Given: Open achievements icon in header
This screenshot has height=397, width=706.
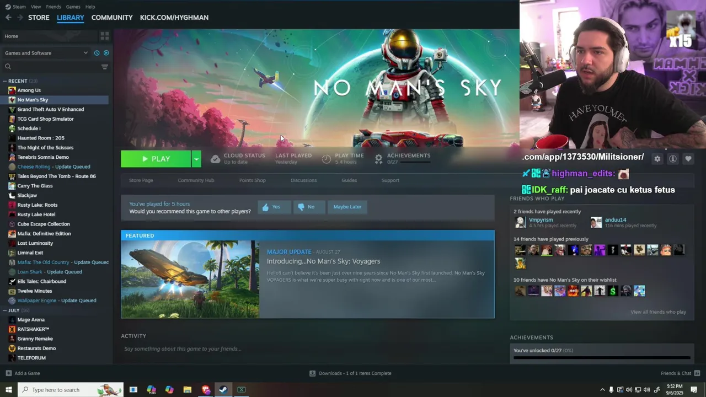Looking at the screenshot, I should point(378,159).
